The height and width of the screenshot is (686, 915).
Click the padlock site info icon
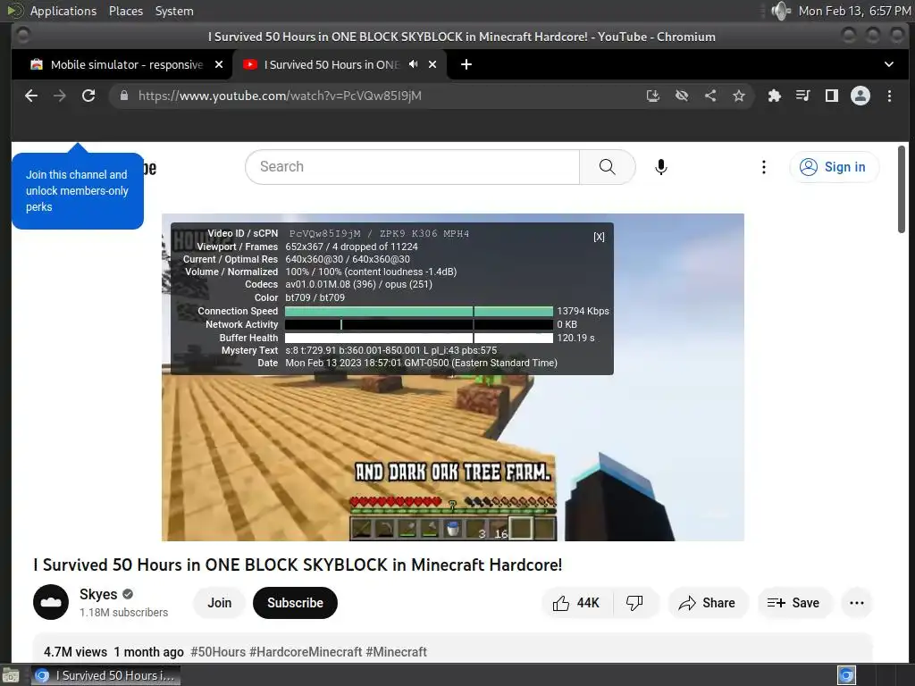(x=123, y=96)
